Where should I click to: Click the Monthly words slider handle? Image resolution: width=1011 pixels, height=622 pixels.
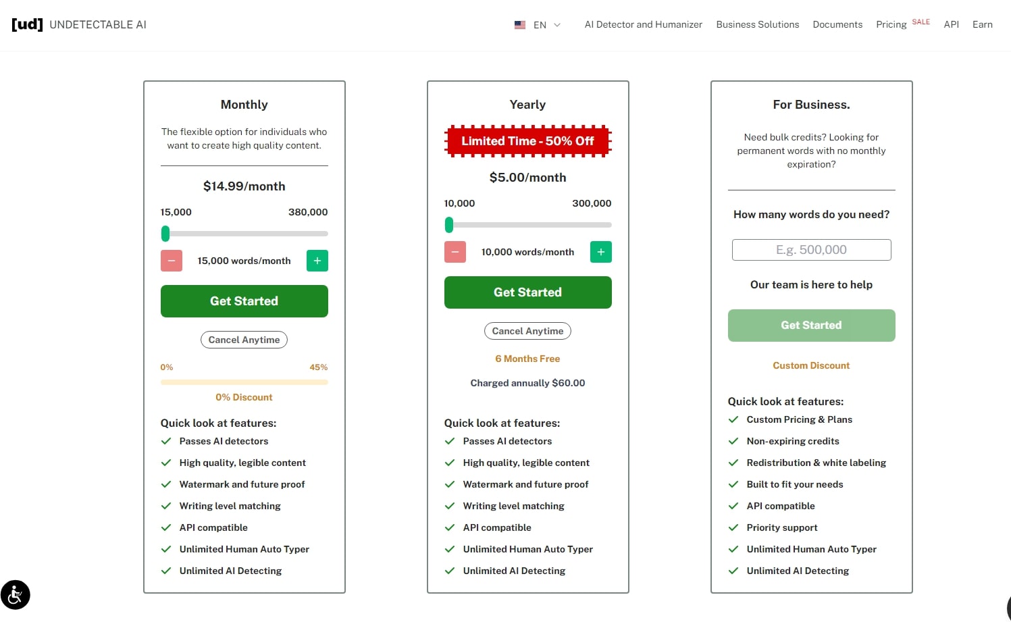(165, 234)
